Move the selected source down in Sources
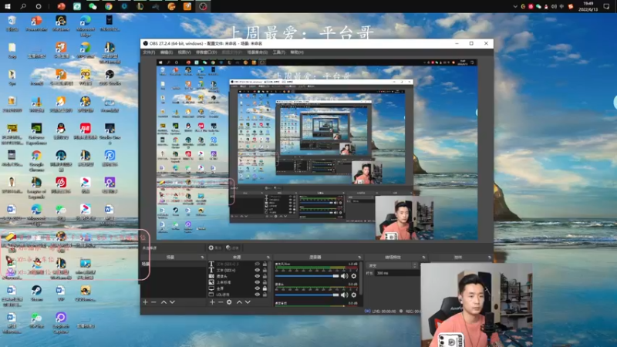This screenshot has width=617, height=347. pos(248,302)
